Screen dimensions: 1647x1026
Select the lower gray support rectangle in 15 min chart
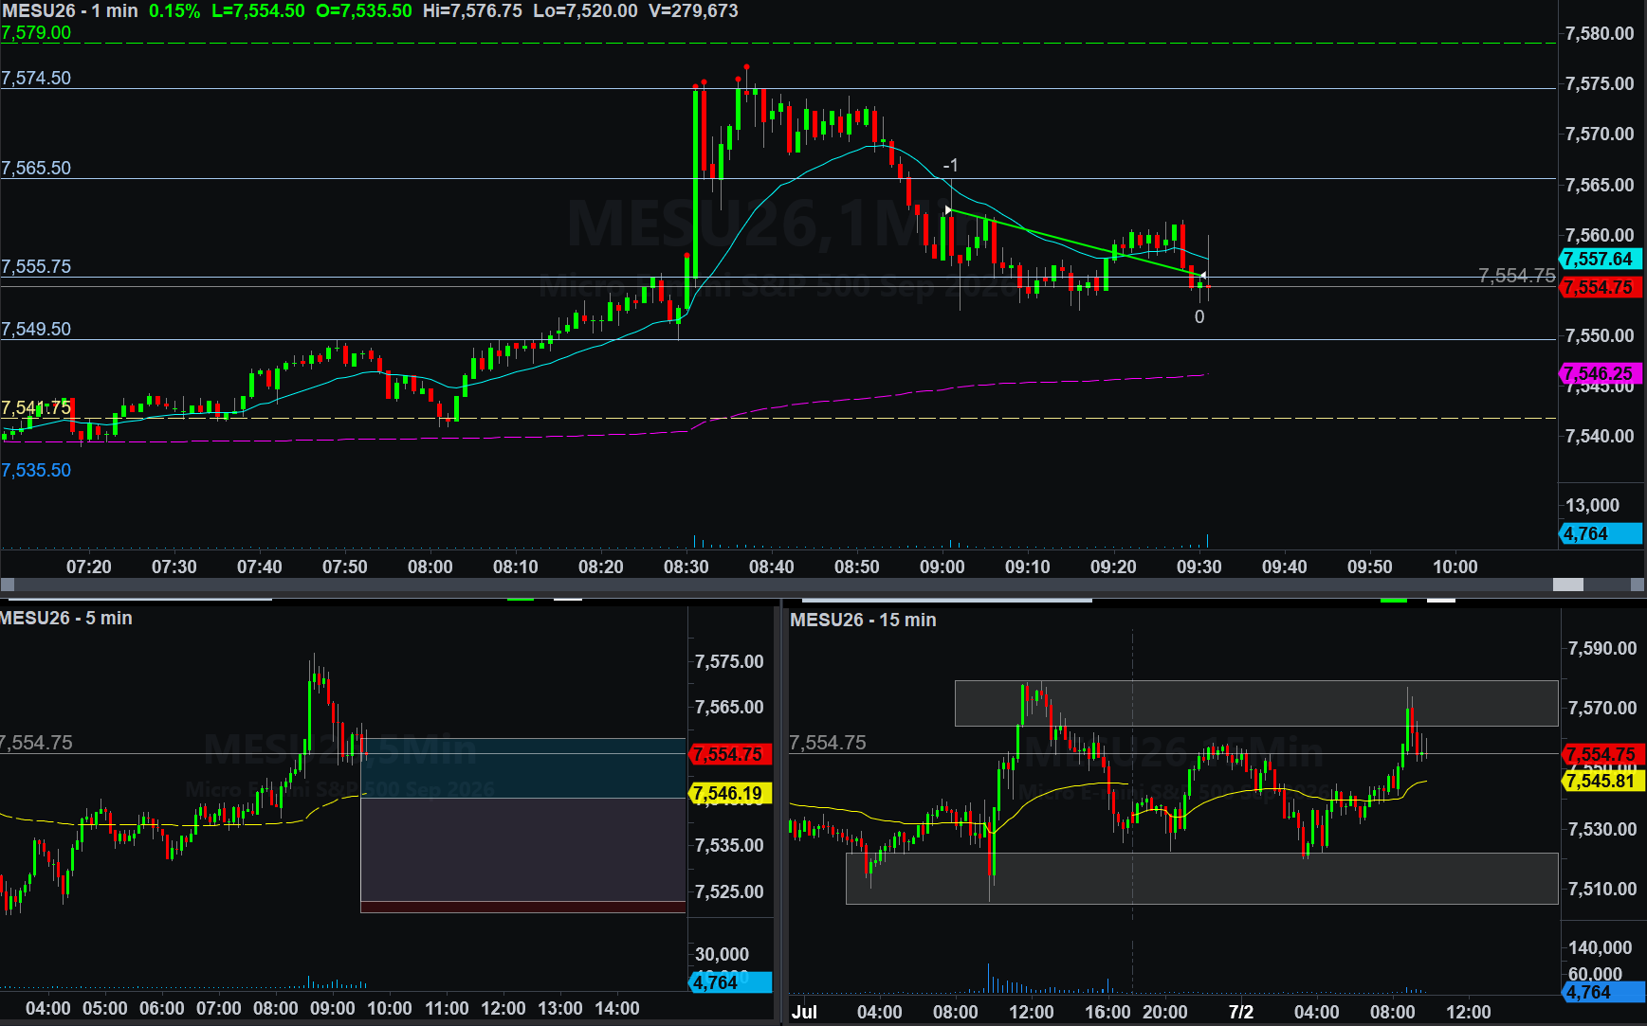pyautogui.click(x=1202, y=878)
